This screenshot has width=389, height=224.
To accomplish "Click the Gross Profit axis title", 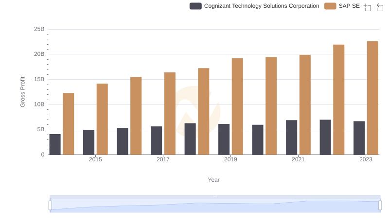I will [x=22, y=92].
